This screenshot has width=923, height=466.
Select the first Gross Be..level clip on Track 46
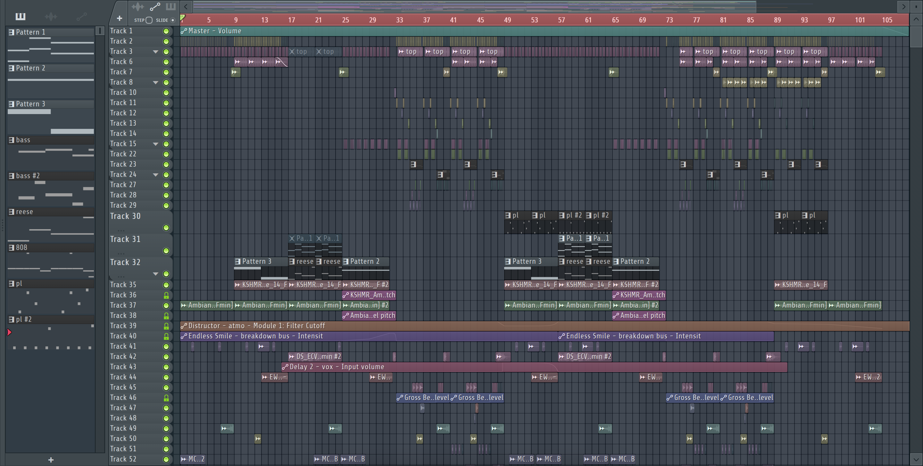click(x=423, y=398)
